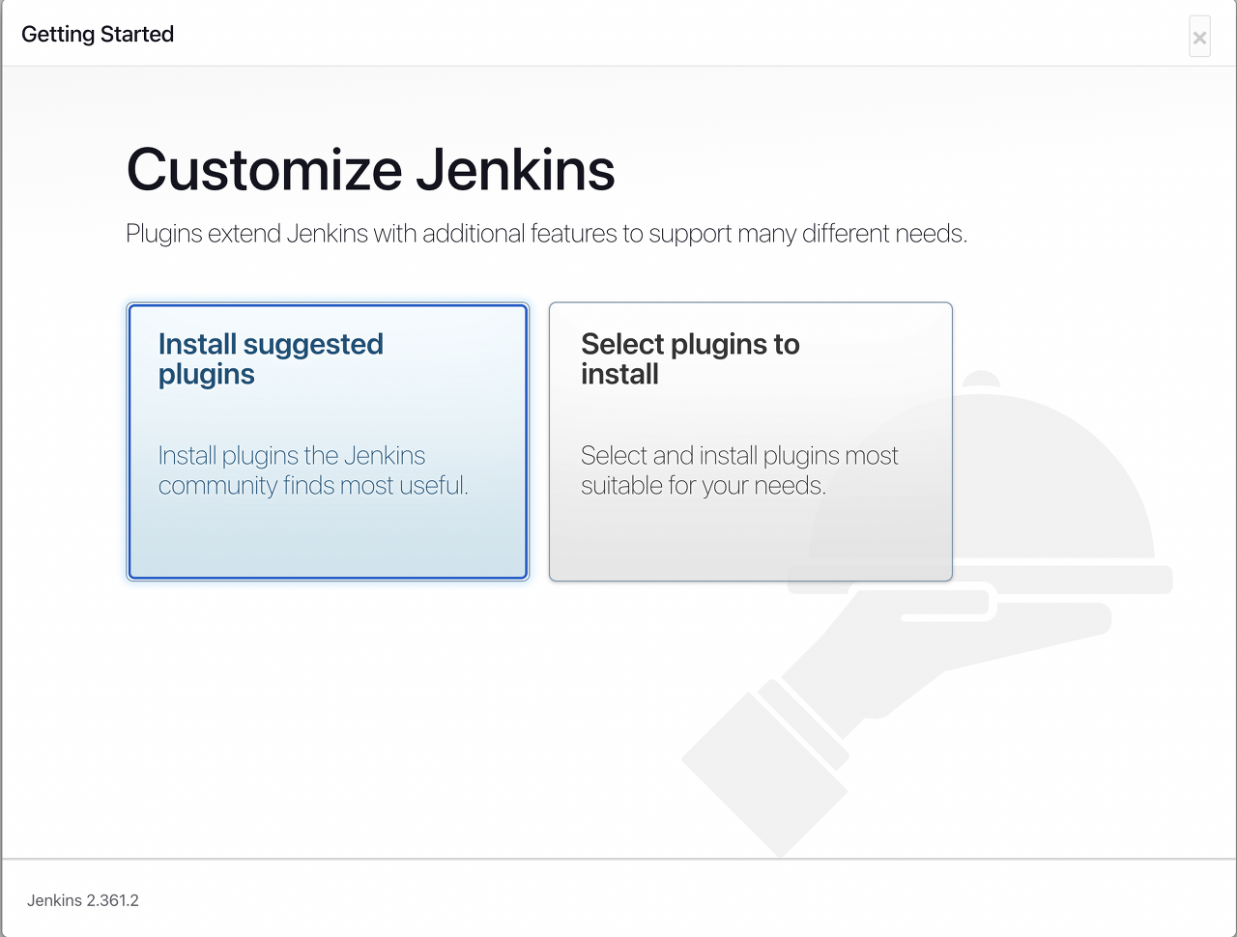Click the Customize Jenkins heading
This screenshot has height=937, width=1237.
click(x=371, y=170)
